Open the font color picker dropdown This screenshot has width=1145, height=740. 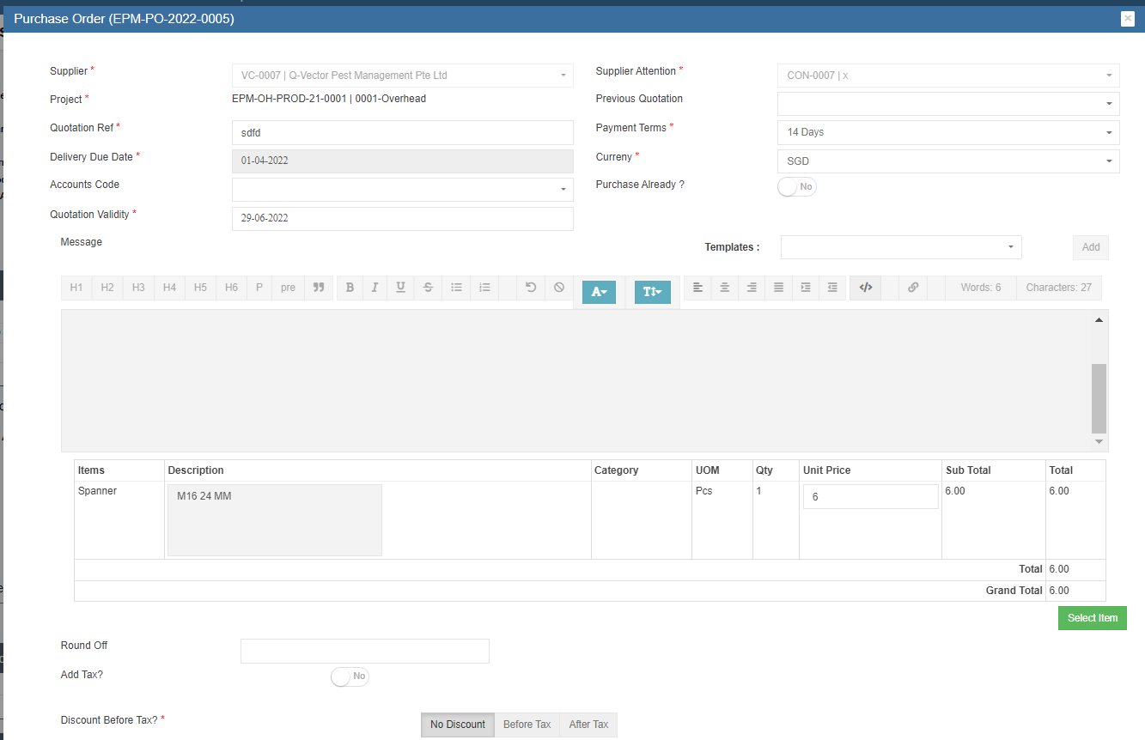coord(599,292)
